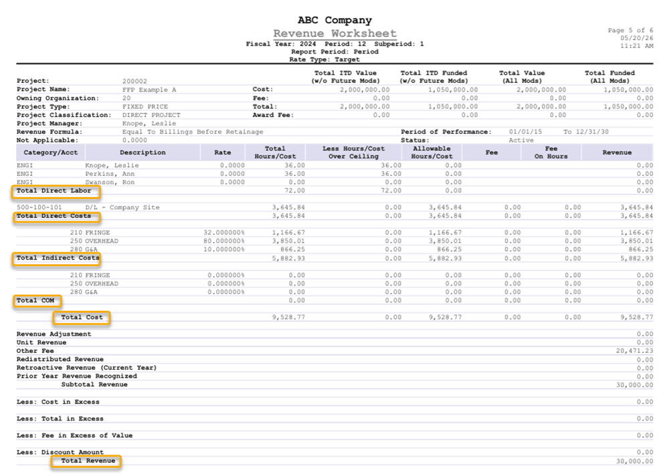Click Prior Year Revenue Recognized label
669x476 pixels.
(x=77, y=376)
